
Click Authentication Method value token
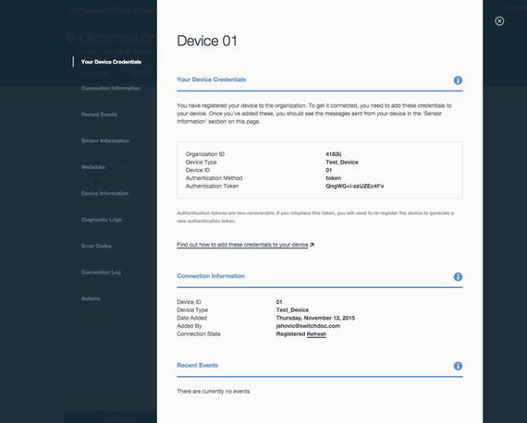(333, 178)
